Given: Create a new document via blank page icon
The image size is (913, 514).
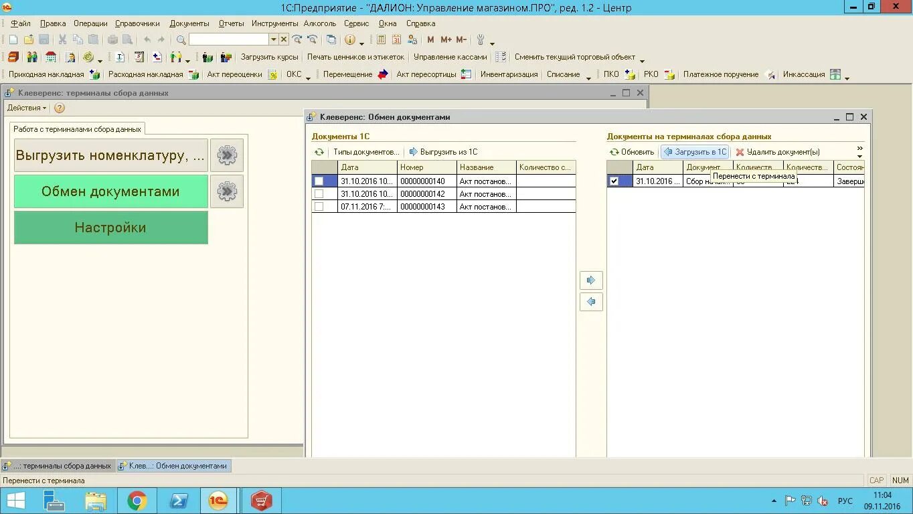Looking at the screenshot, I should tap(13, 39).
